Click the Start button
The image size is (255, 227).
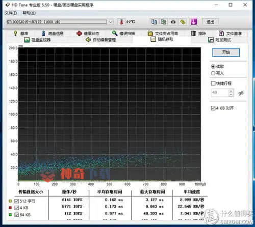coord(226,52)
